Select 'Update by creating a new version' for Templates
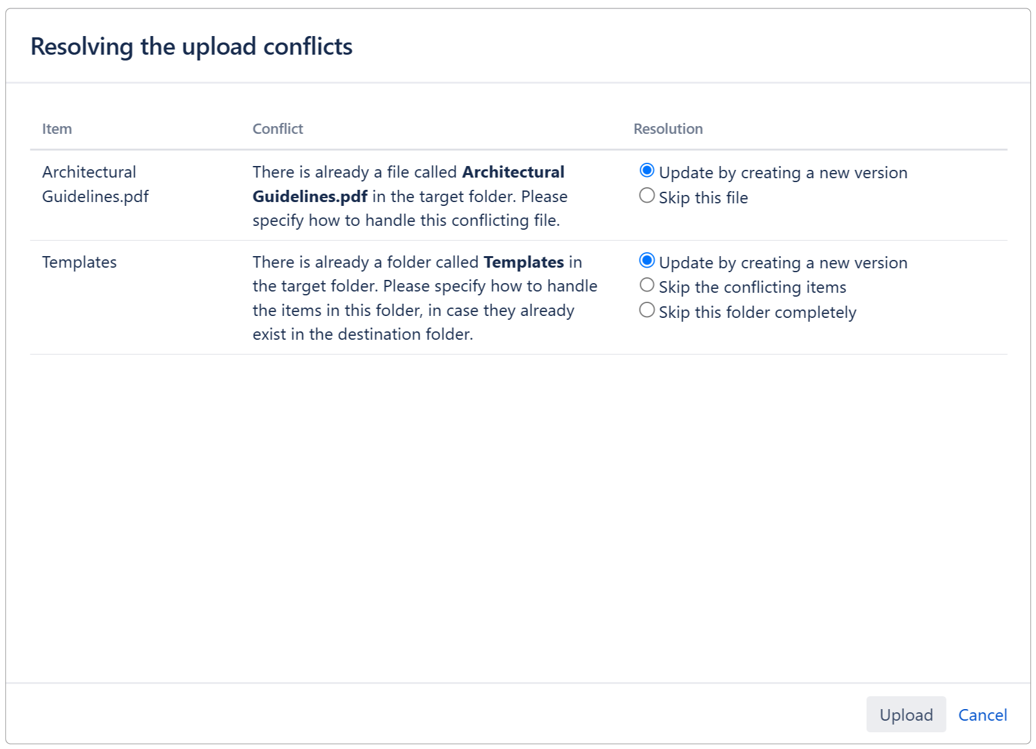This screenshot has height=749, width=1036. [x=647, y=261]
